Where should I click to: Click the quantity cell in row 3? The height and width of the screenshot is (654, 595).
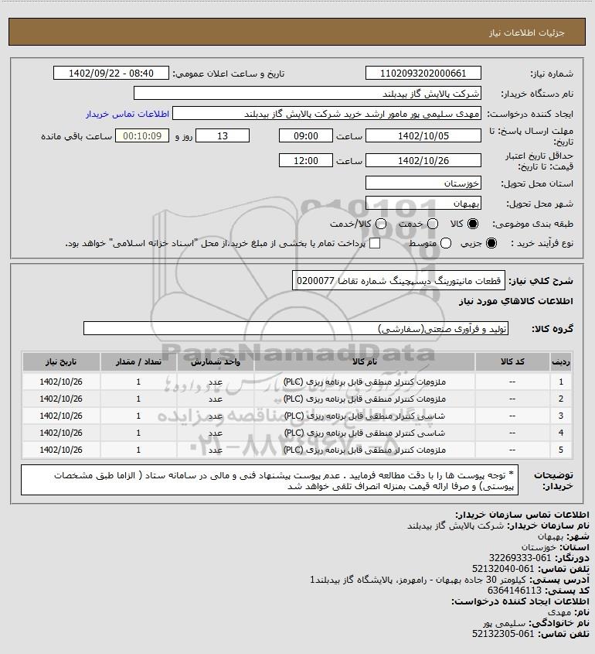[x=138, y=416]
